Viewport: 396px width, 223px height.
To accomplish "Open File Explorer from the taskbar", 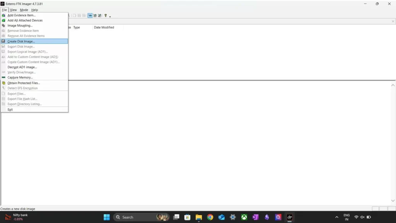I will pos(199,217).
